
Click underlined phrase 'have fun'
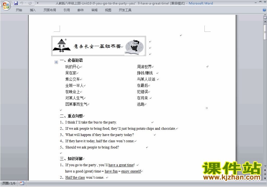point(111,171)
